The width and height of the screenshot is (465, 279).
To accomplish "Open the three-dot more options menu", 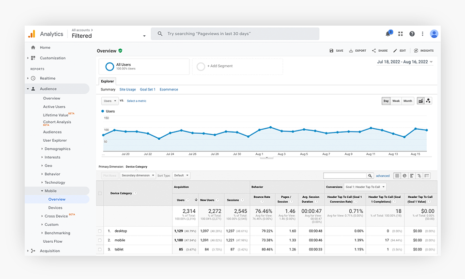I will pos(422,34).
